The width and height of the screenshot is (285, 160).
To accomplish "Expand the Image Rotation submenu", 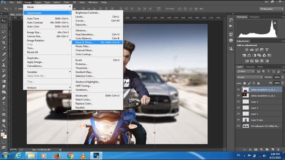I will pos(48,40).
